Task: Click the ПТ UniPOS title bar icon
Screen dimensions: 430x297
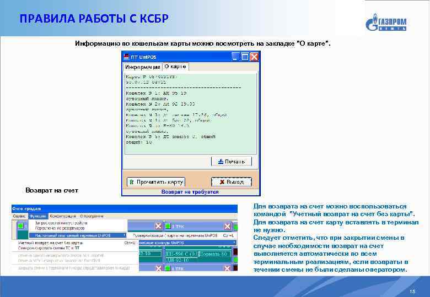Action: click(126, 57)
